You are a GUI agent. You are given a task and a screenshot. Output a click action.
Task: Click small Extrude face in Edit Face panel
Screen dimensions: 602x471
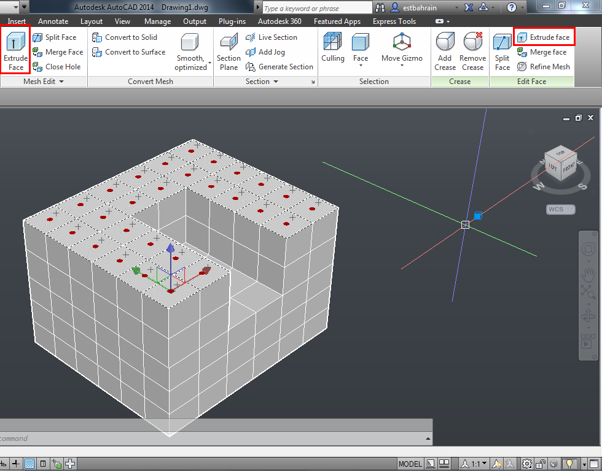[544, 37]
